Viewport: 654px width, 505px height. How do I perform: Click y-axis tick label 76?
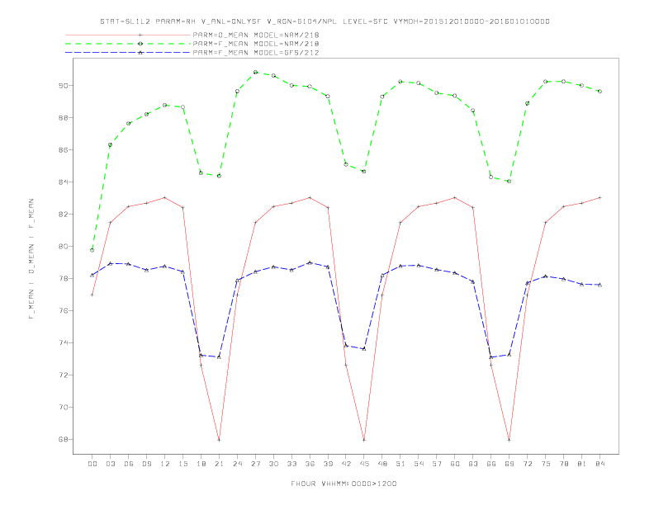pyautogui.click(x=64, y=311)
